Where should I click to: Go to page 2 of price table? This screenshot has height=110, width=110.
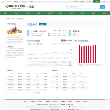click(14, 93)
